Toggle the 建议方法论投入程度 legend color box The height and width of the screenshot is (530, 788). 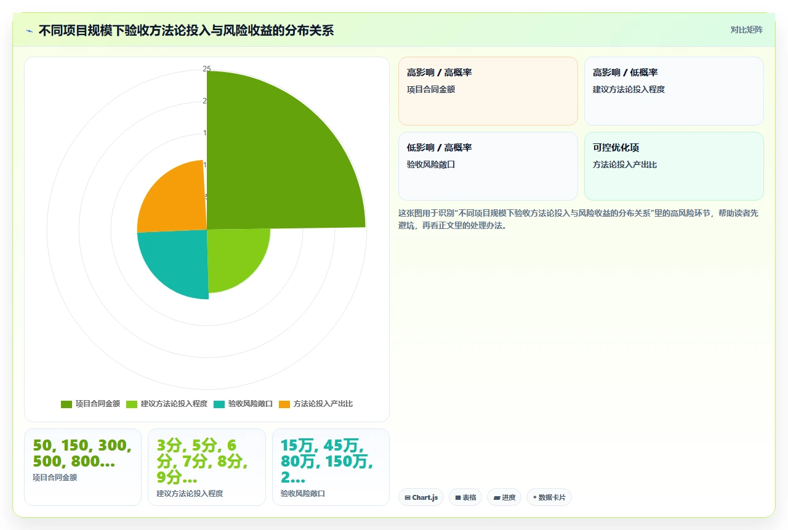point(132,404)
